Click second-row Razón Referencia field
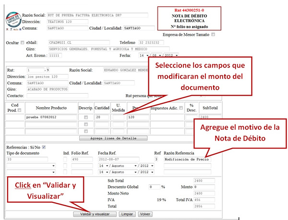The height and width of the screenshot is (220, 288). coord(187,166)
